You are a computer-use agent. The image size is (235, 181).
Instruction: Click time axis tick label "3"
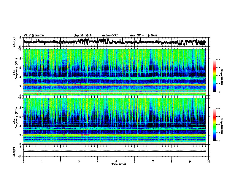(79, 161)
